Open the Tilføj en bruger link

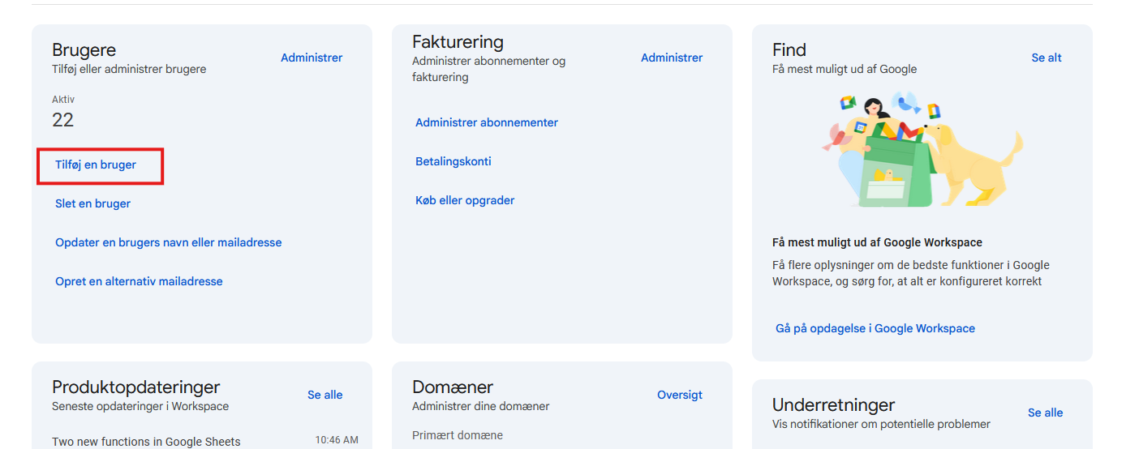[x=96, y=165]
